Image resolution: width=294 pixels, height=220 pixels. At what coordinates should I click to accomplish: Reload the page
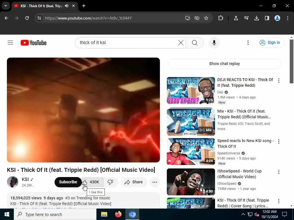[27, 18]
